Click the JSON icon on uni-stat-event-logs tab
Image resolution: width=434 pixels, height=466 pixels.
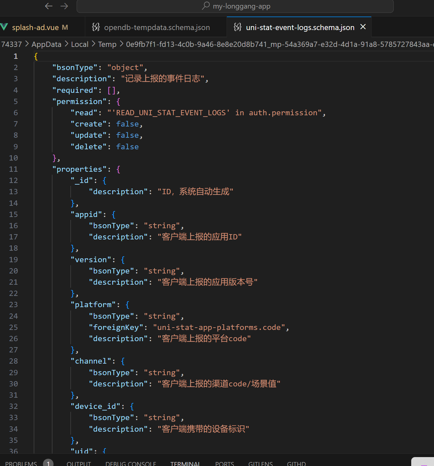tap(237, 27)
